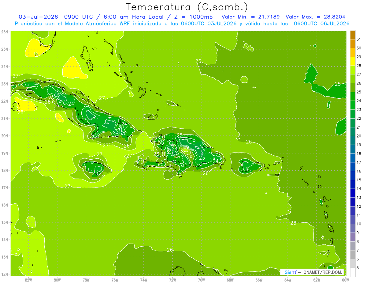Viewport: 367px width, 284px height.
Task: Click the "21N" latitude axis label
Action: click(x=5, y=119)
